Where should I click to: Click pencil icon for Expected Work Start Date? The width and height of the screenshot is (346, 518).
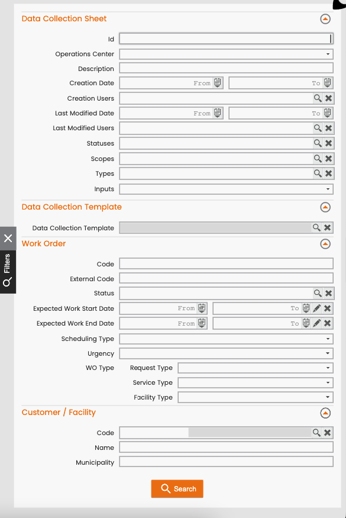pos(316,308)
